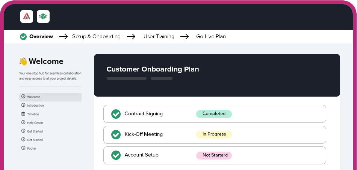Open the Not Started status badge
Image resolution: width=357 pixels, height=170 pixels.
214,155
